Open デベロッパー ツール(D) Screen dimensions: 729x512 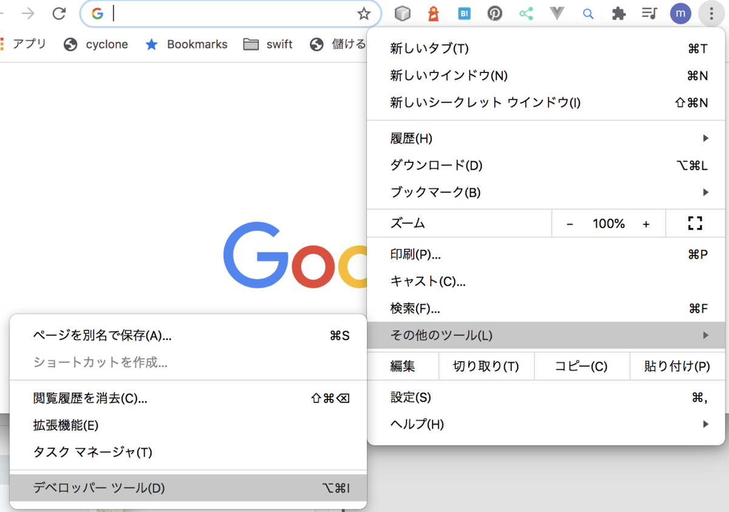[x=188, y=488]
